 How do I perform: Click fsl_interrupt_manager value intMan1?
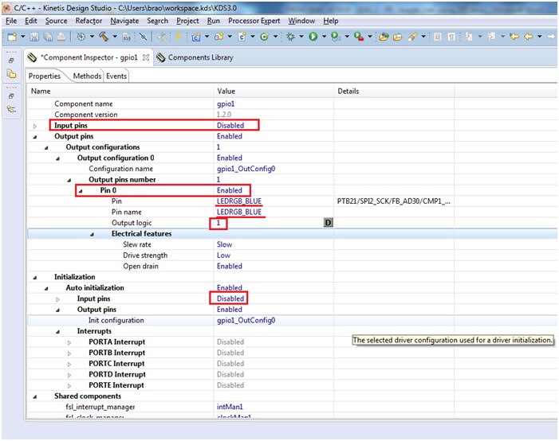tap(230, 407)
